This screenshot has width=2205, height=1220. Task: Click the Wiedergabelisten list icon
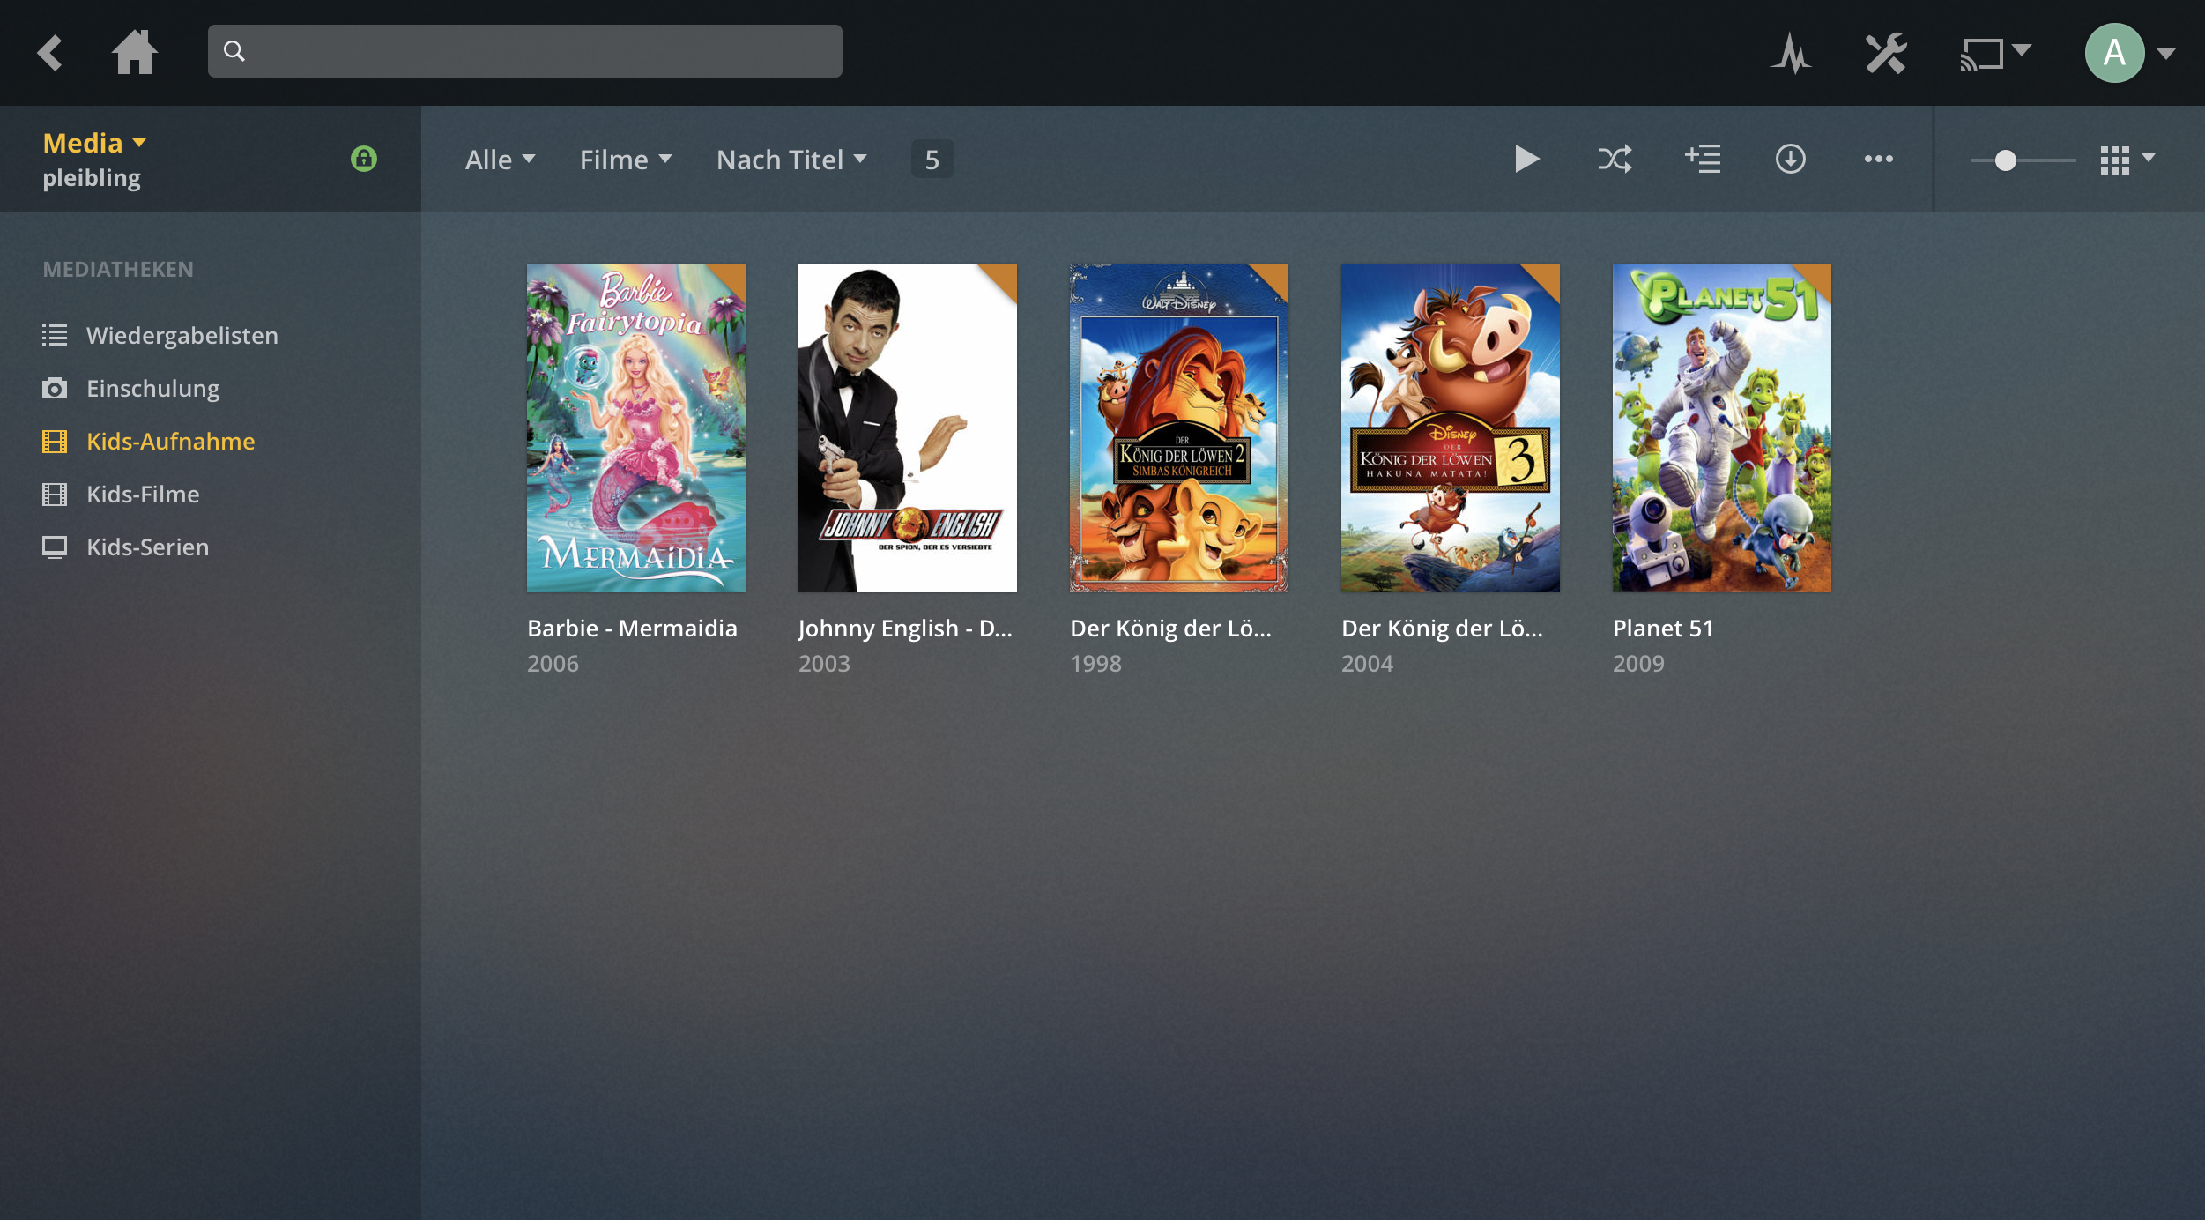(55, 335)
